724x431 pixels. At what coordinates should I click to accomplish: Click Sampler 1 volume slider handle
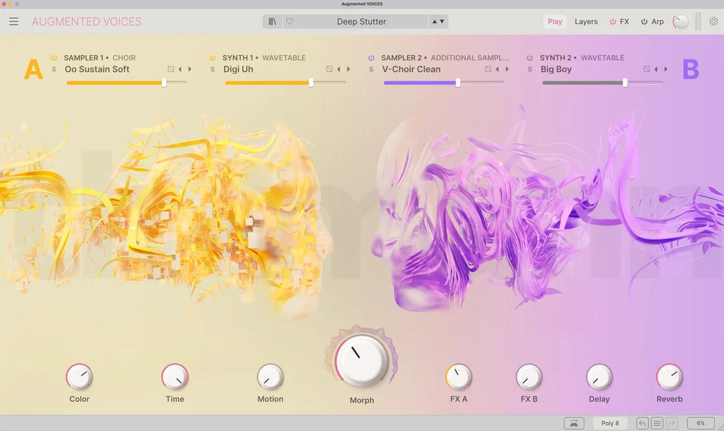pyautogui.click(x=164, y=83)
